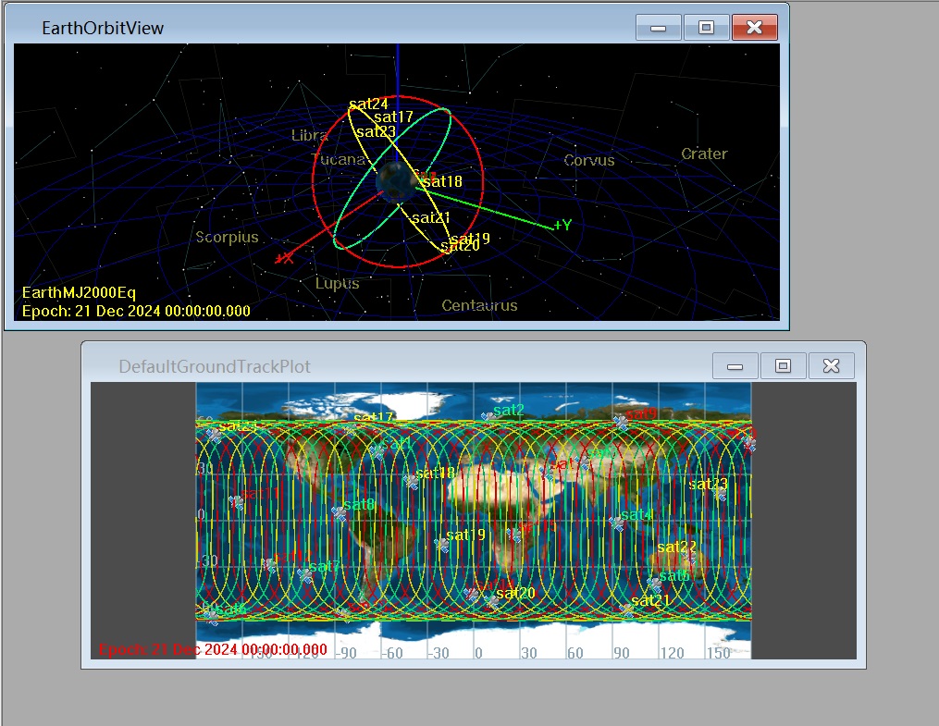Viewport: 939px width, 726px height.
Task: Click the Scorpius constellation label
Action: tap(227, 238)
